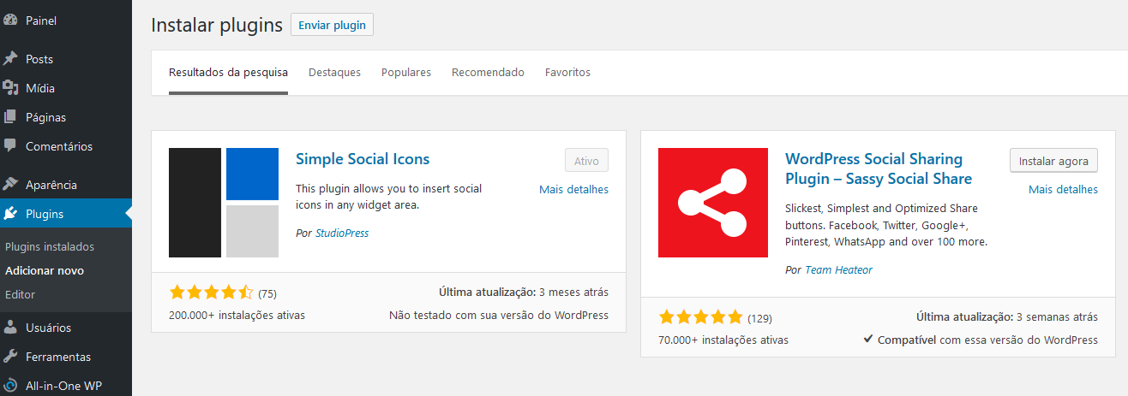
Task: Click the disabled Ativo button
Action: pos(587,161)
